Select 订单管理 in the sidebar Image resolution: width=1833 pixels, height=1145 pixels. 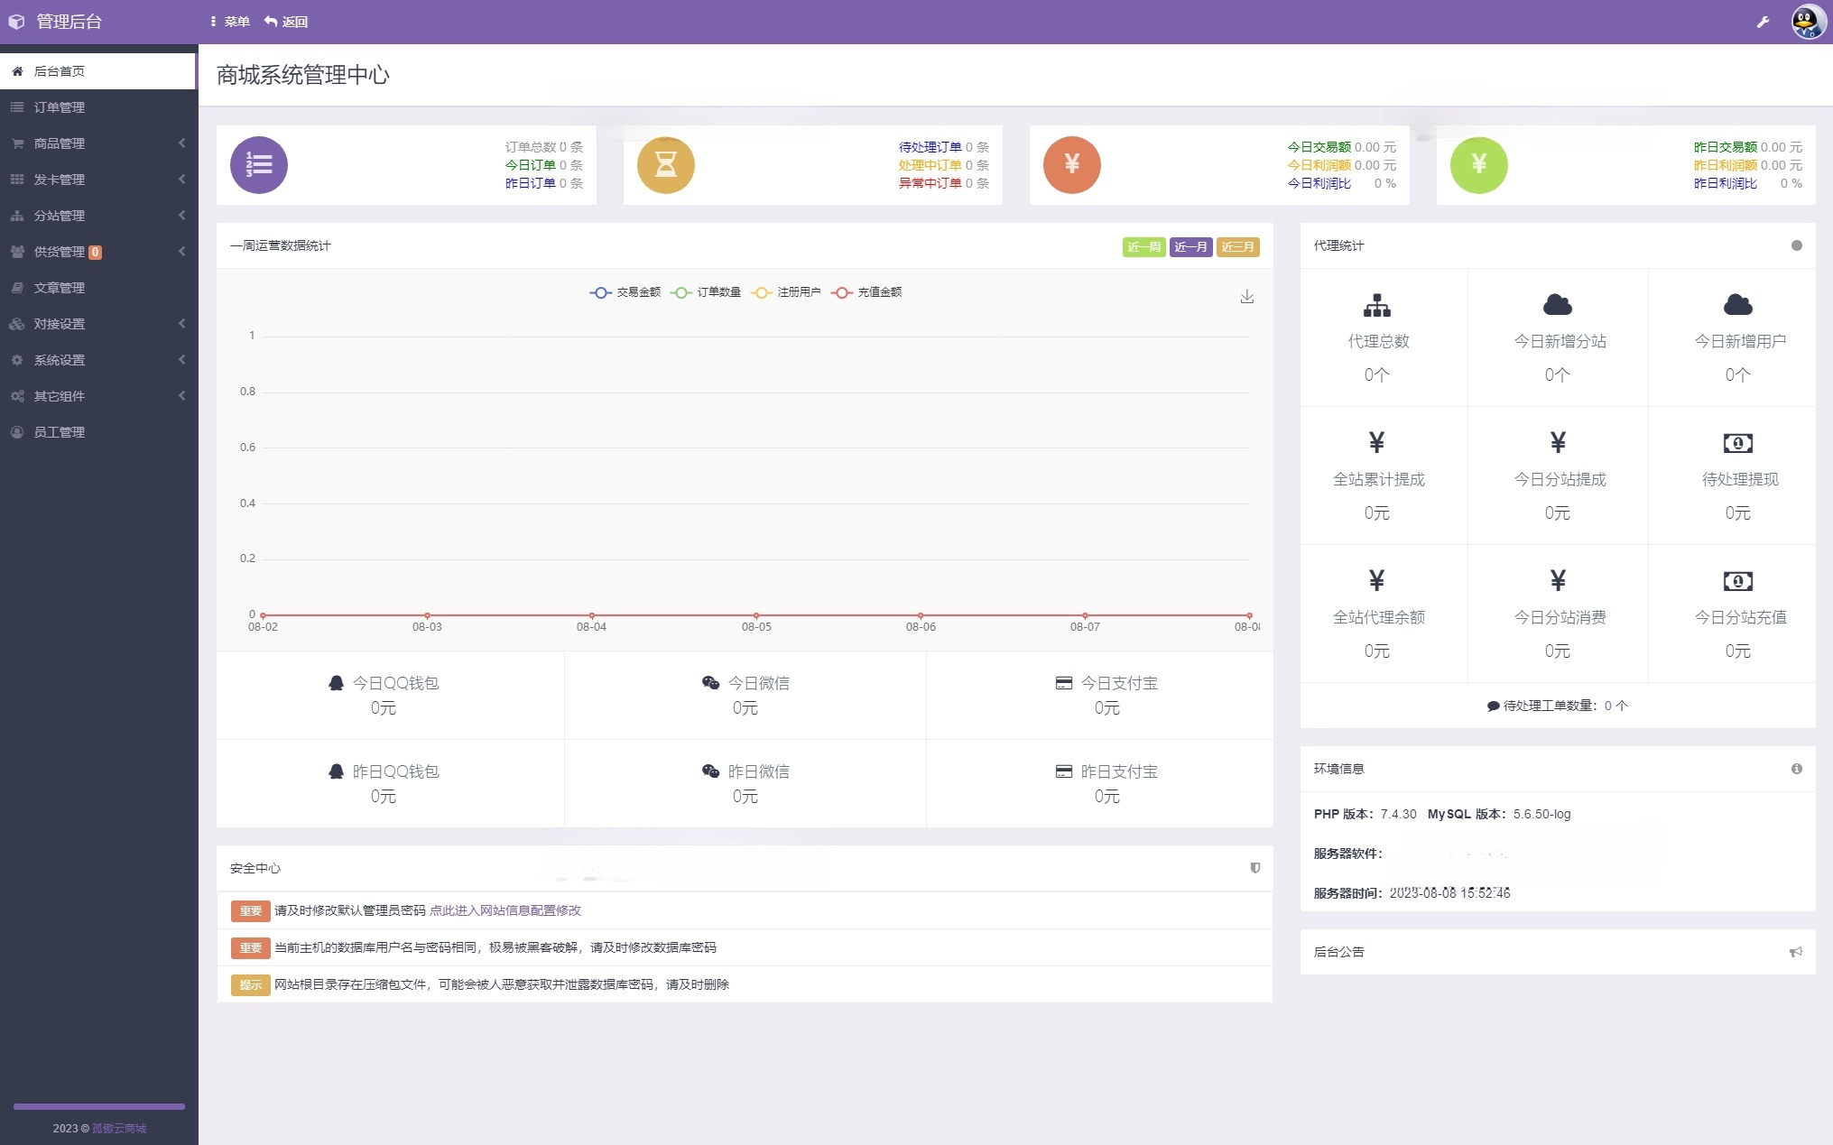click(60, 106)
